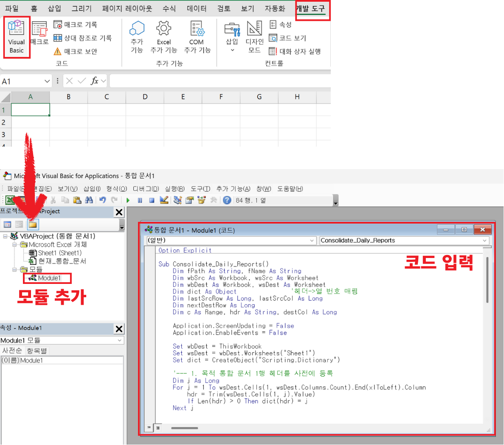504x445 pixels.
Task: Select 현재_통합_문서 in project tree
Action: [x=58, y=261]
